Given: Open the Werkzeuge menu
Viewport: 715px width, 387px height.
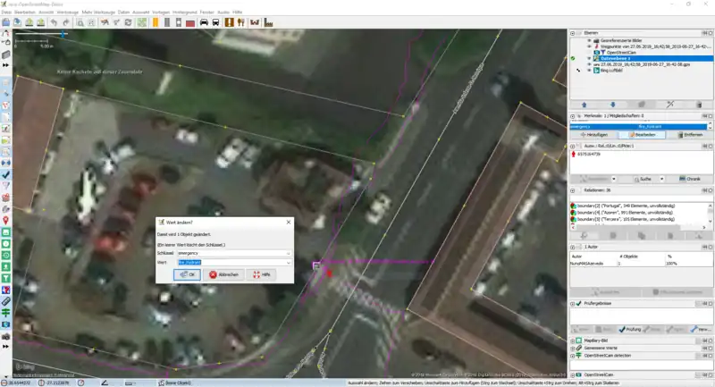Looking at the screenshot, I should (x=65, y=12).
